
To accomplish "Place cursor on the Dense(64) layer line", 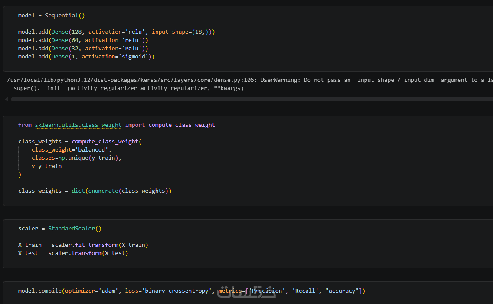I will click(x=83, y=40).
